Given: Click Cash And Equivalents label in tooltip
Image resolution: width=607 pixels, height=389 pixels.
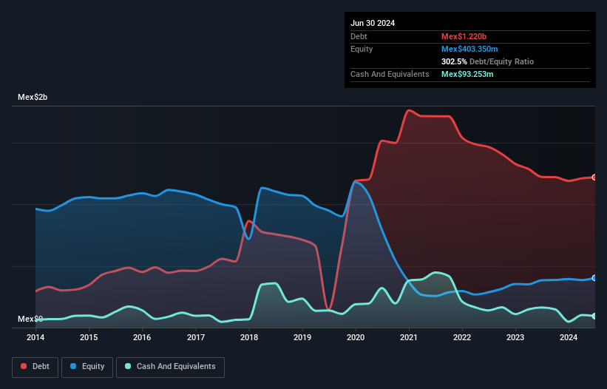Looking at the screenshot, I should 390,74.
